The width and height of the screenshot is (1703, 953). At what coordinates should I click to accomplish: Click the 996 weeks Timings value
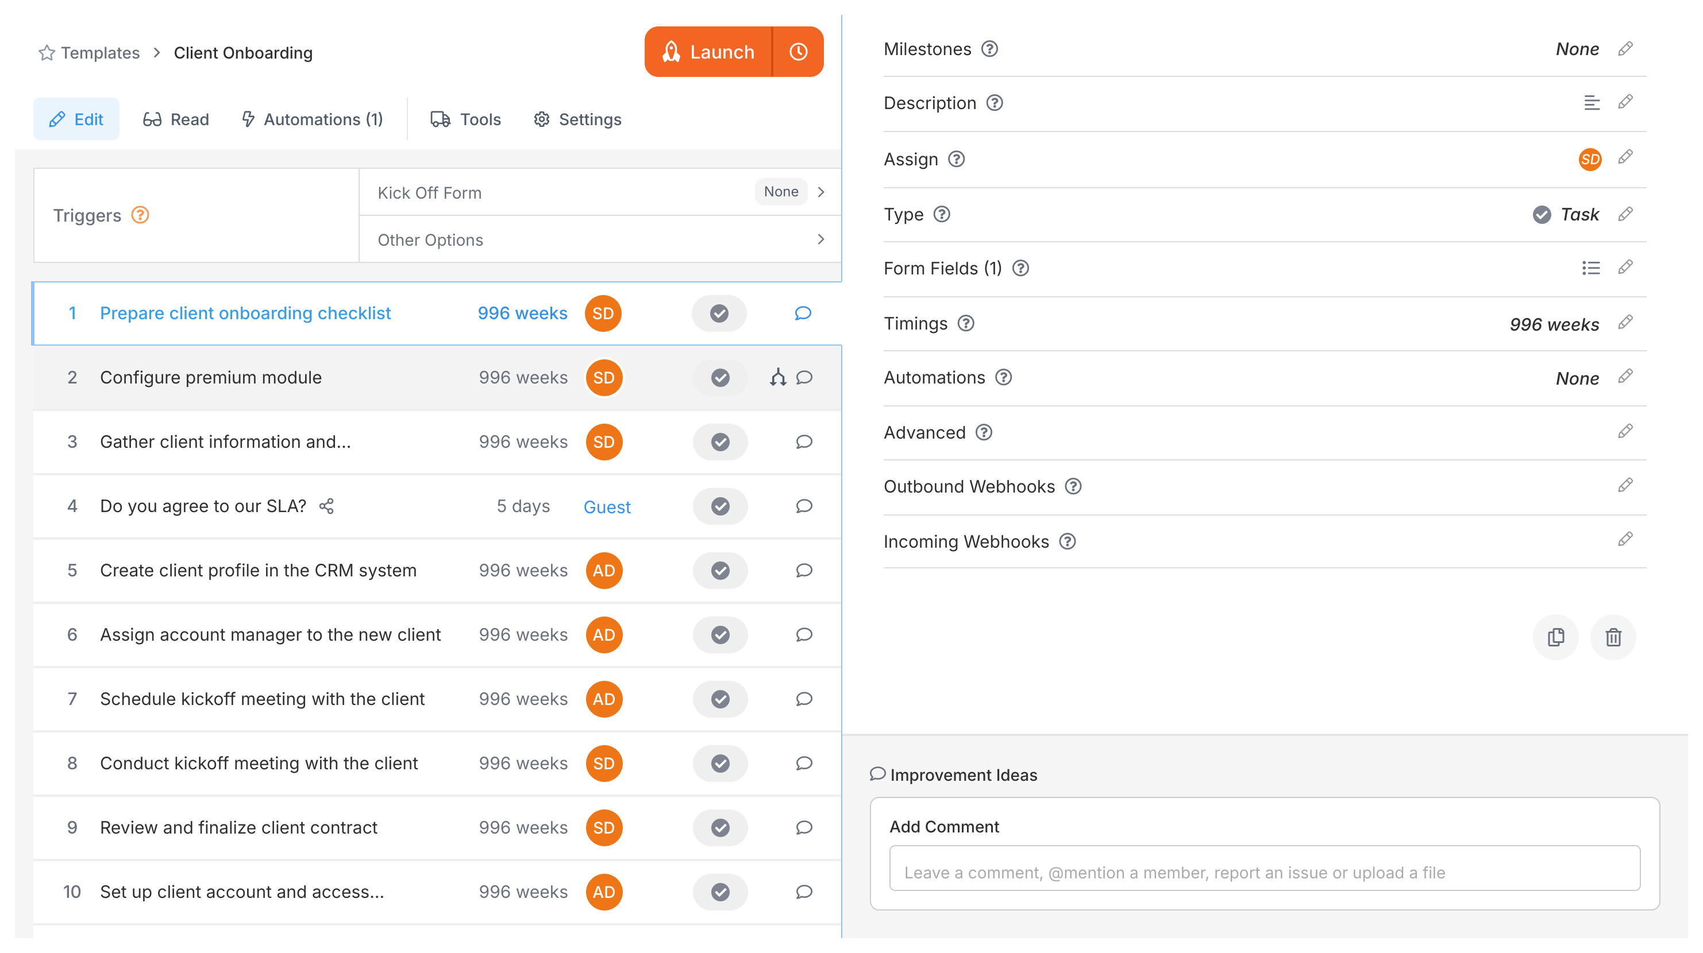(x=1554, y=324)
